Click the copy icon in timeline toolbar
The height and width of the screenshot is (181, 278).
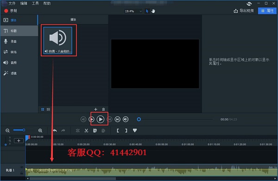coord(95,131)
